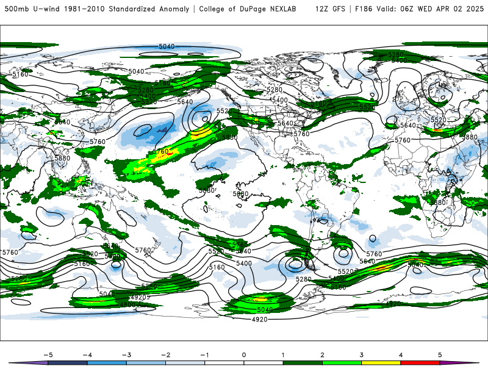This screenshot has width=488, height=366.
Task: Click the '1' colorbar tick label
Action: [283, 355]
